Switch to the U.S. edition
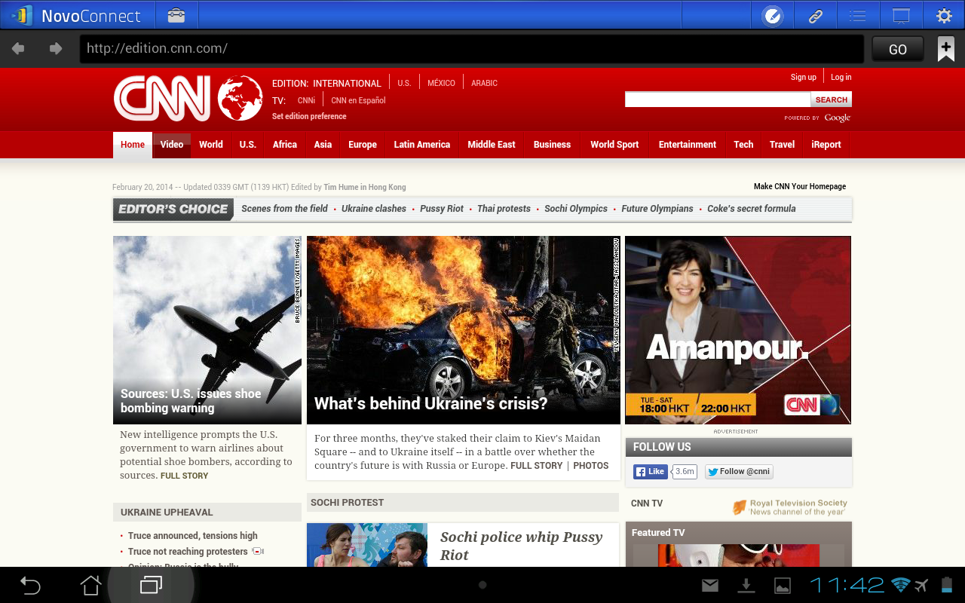The image size is (965, 603). (x=405, y=83)
